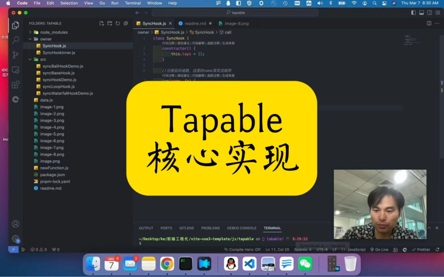This screenshot has height=277, width=444.
Task: Open the Selection menu
Action: [x=69, y=3]
